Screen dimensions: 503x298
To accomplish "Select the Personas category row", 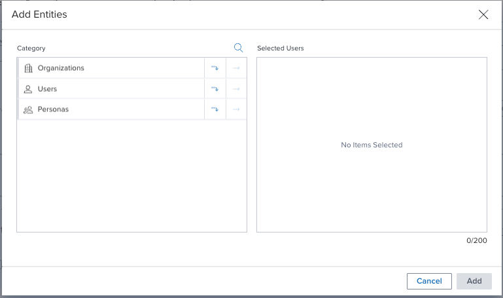I will 111,109.
